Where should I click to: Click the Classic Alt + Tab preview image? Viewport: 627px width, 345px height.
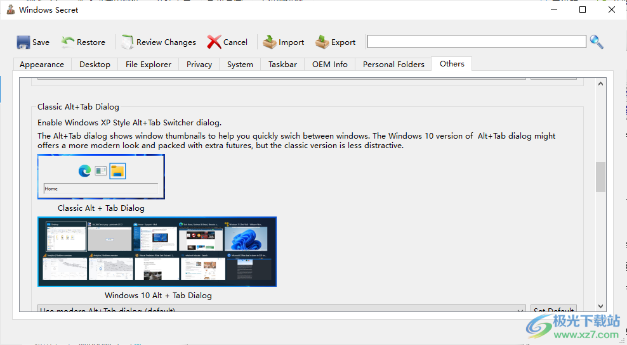[x=101, y=177]
